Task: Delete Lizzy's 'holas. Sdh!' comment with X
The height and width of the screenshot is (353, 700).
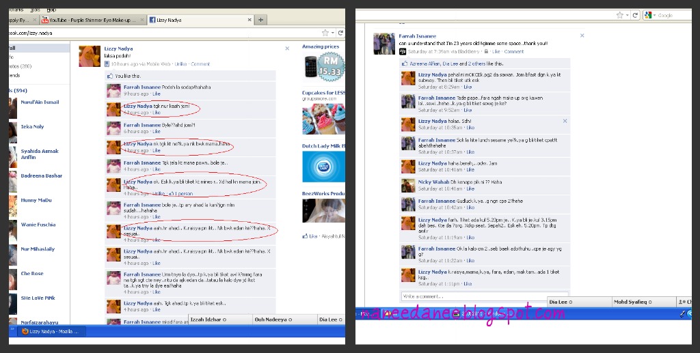Action: pos(565,121)
